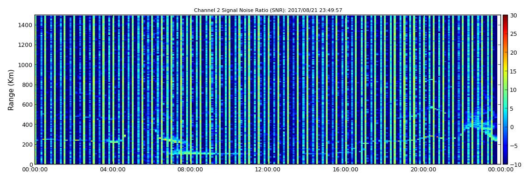This screenshot has height=187, width=530.
Task: Click the dark blue bottom of the colorbar
Action: [x=505, y=161]
